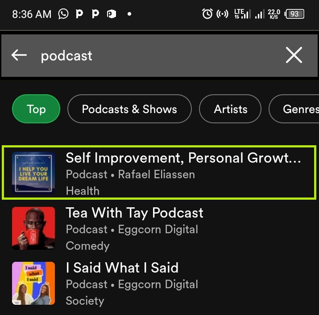The image size is (319, 315).
Task: Tap the 22.0 K/S network speed indicator
Action: [274, 14]
